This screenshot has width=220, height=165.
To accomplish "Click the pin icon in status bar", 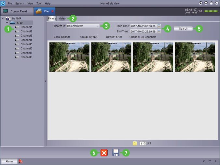I will [204, 161].
